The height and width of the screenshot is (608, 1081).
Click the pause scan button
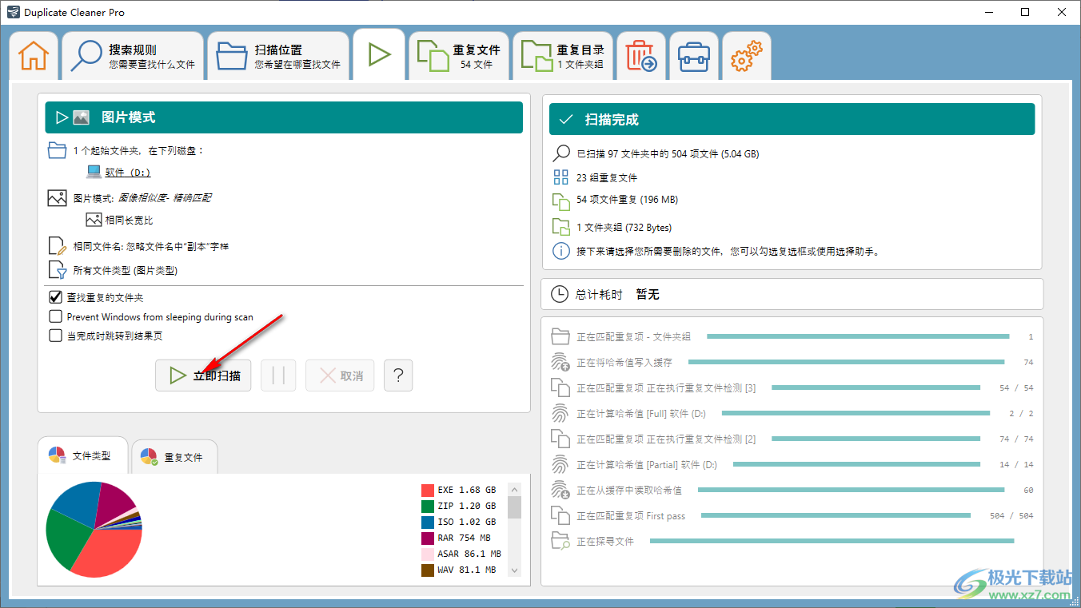(x=278, y=375)
